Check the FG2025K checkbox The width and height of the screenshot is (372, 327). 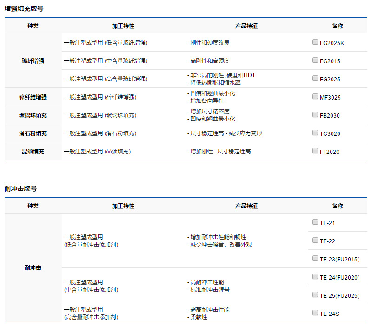point(315,42)
